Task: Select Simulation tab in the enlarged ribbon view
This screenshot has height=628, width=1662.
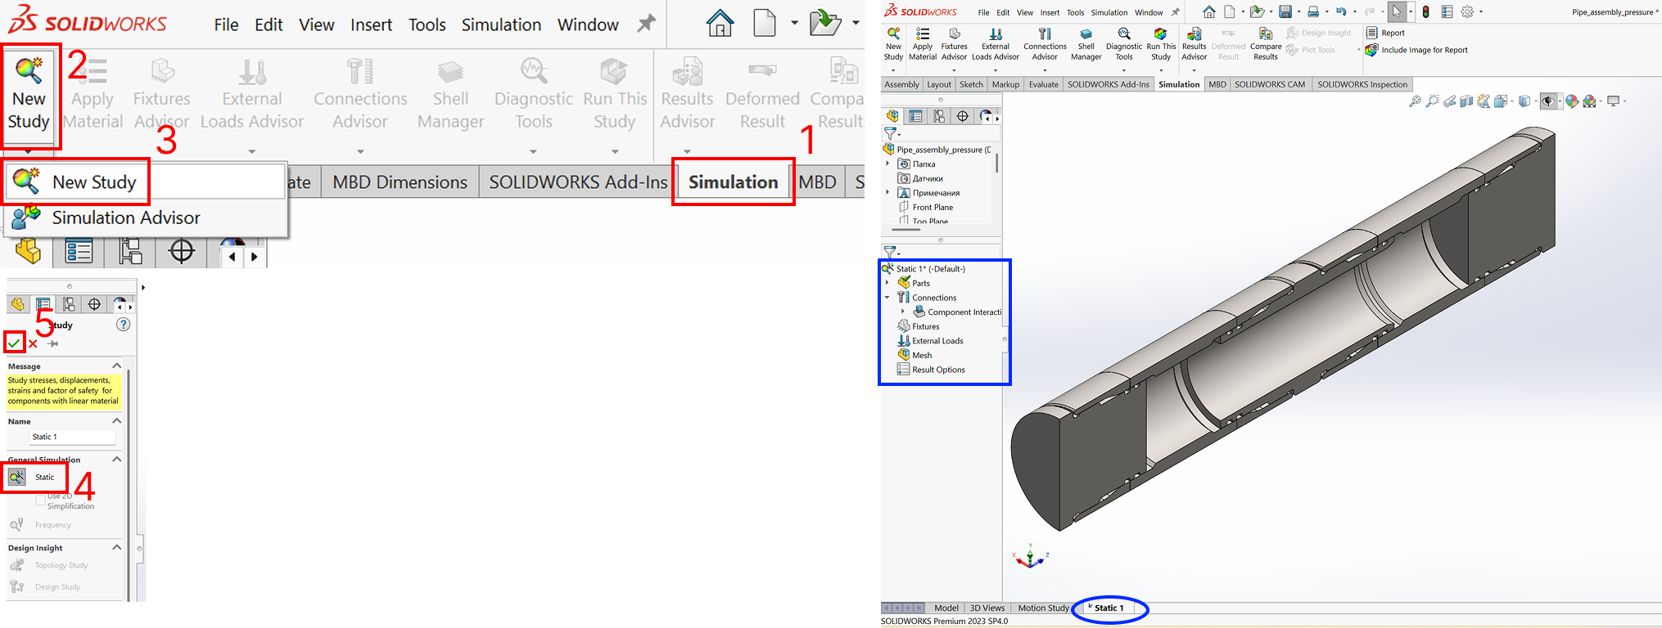Action: tap(733, 182)
